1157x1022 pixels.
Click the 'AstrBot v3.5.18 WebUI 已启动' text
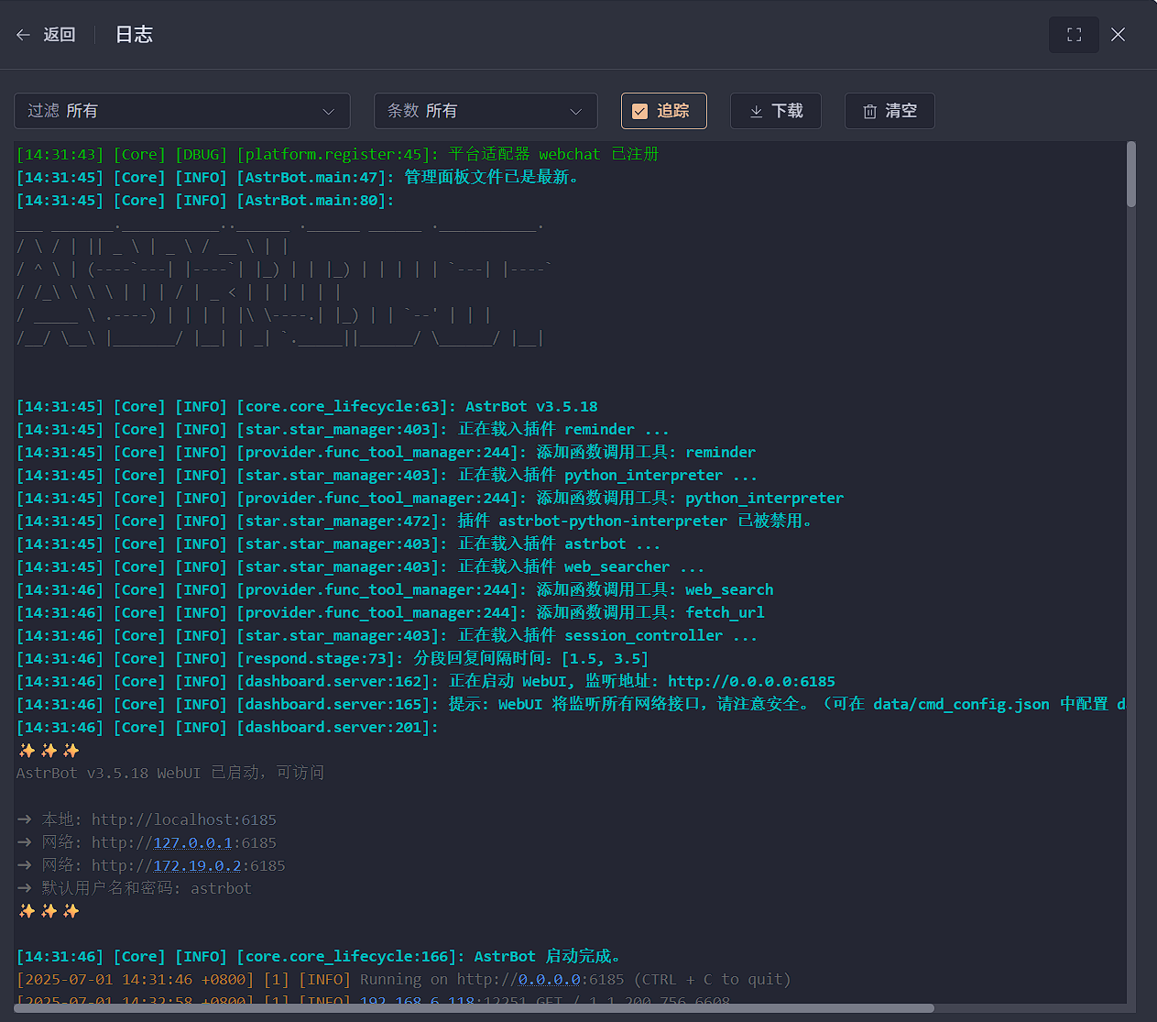[x=170, y=774]
